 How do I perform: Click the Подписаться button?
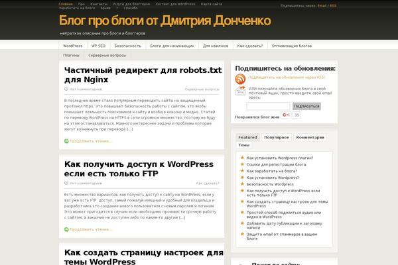306,106
